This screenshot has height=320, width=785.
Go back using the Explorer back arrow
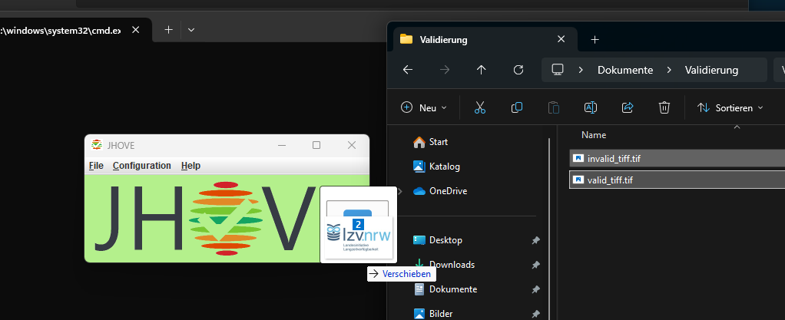(x=408, y=70)
